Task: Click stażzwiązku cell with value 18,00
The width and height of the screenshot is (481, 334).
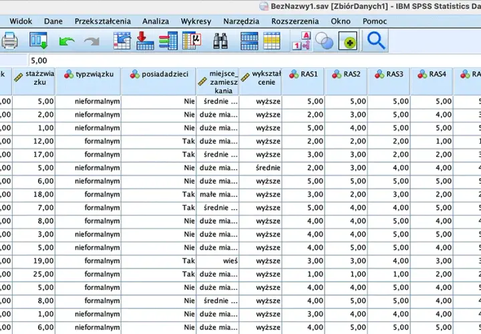Action: coord(34,194)
